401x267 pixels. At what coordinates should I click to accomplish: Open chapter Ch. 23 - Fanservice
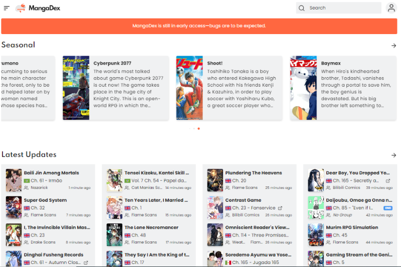[x=254, y=208]
